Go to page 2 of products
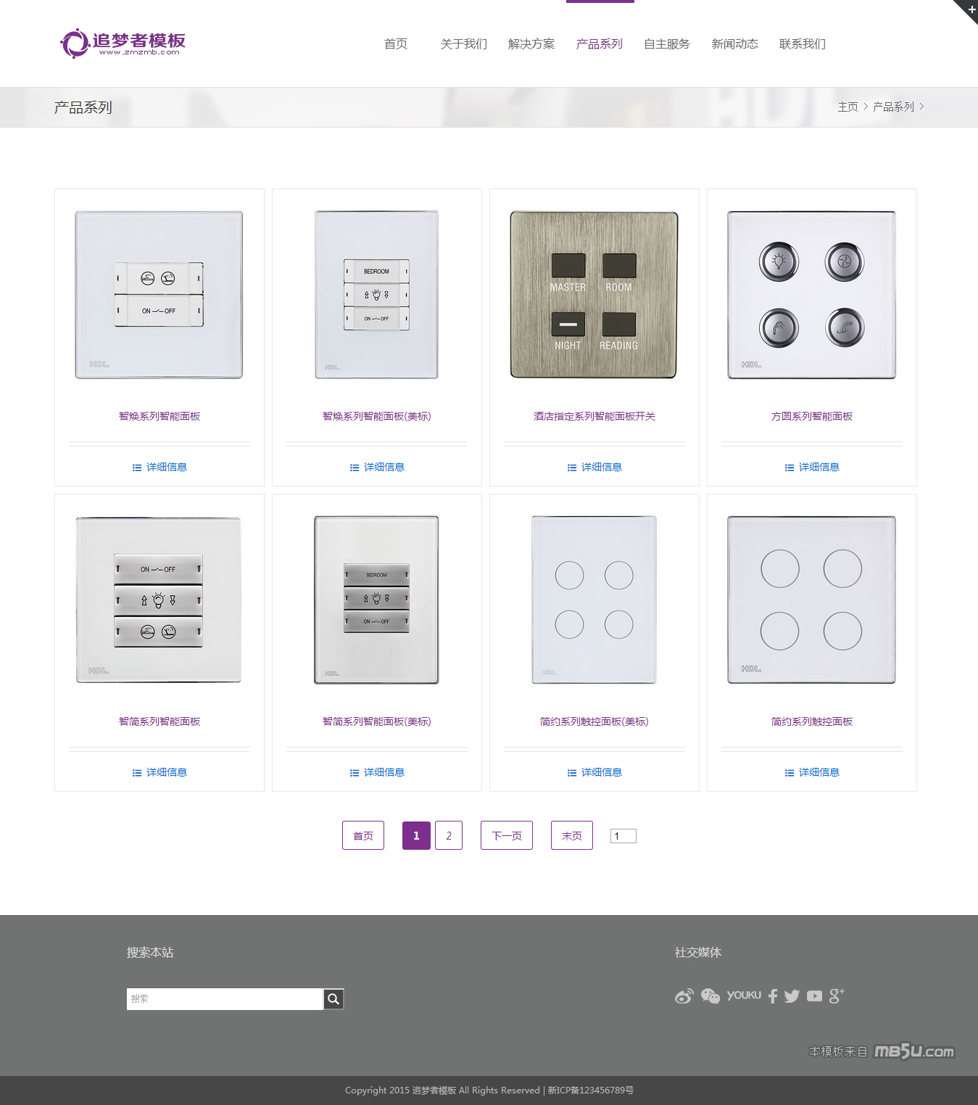978x1105 pixels. (448, 835)
